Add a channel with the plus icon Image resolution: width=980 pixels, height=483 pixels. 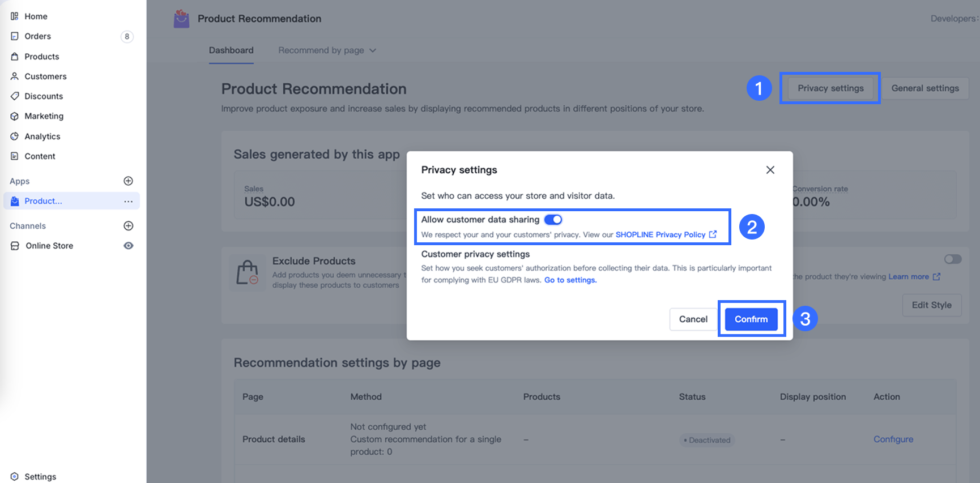pyautogui.click(x=129, y=226)
